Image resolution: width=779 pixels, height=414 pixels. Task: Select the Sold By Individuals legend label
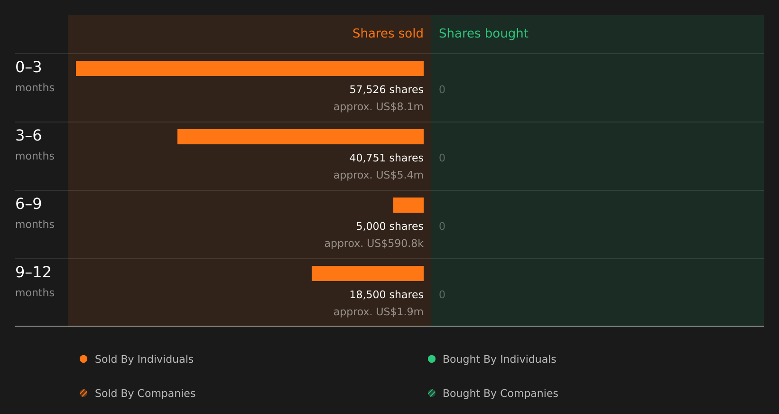pyautogui.click(x=144, y=359)
